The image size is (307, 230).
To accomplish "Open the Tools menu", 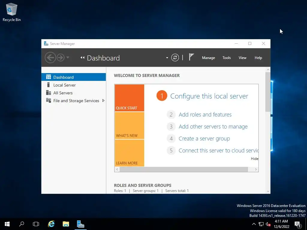I will pos(227,58).
